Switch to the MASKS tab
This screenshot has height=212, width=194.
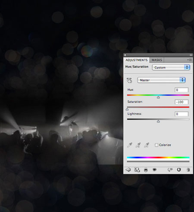[156, 60]
